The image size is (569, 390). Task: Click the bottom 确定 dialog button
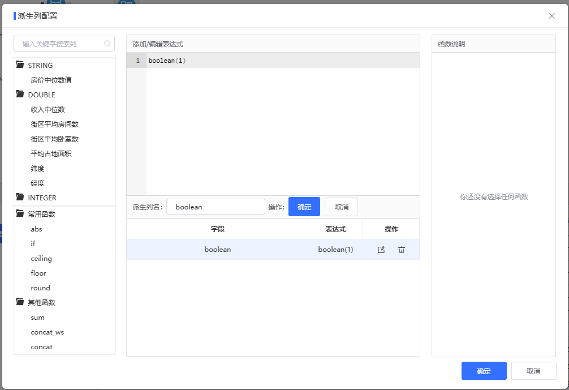484,371
